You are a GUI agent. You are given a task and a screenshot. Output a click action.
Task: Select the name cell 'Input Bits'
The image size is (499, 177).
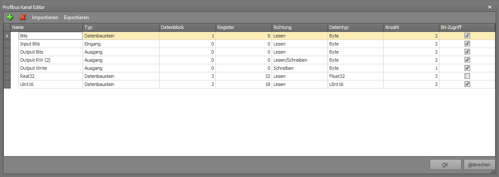click(51, 44)
